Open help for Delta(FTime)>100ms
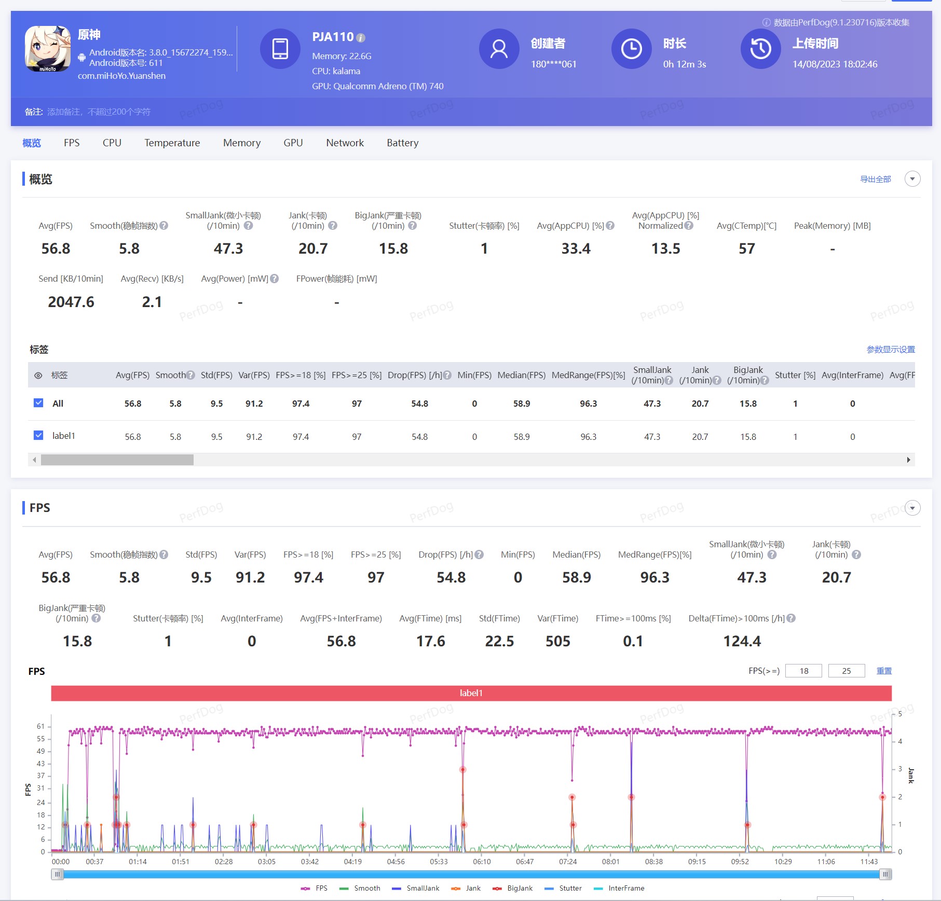This screenshot has width=941, height=901. [x=791, y=618]
